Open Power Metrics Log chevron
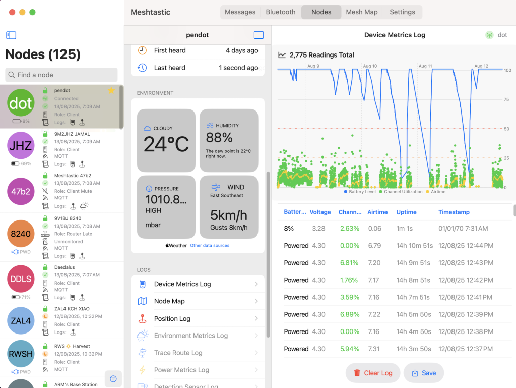The width and height of the screenshot is (516, 388). (x=256, y=370)
